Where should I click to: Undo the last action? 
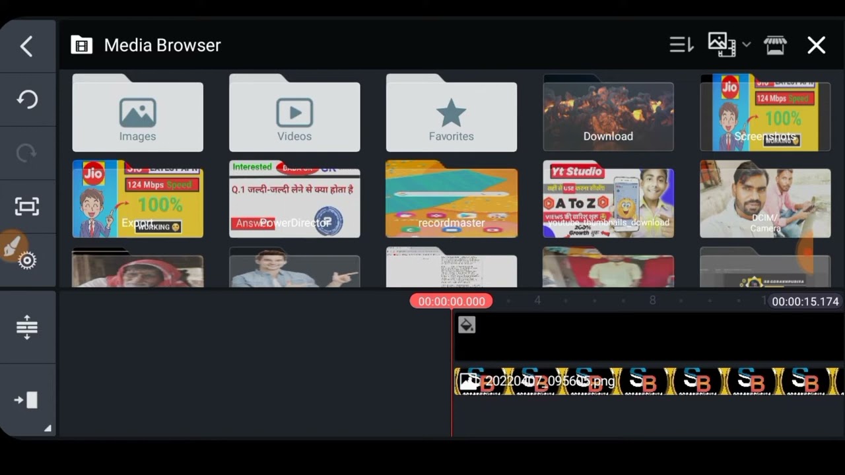coord(26,100)
